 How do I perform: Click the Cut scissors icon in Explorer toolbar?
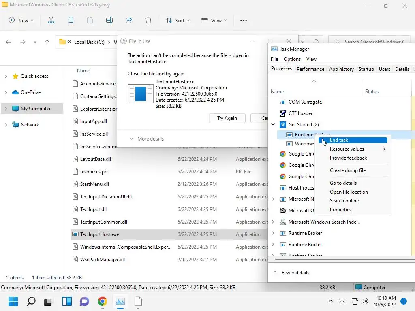[x=51, y=20]
